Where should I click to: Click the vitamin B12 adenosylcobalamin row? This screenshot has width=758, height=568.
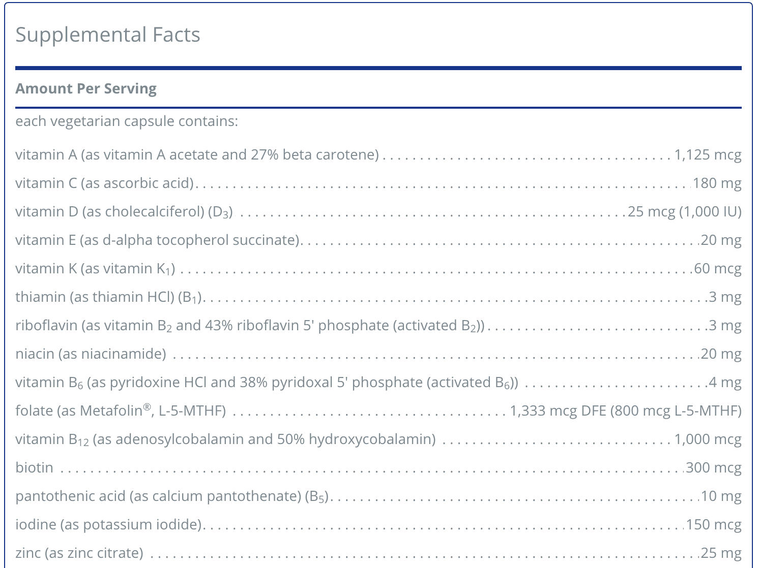pyautogui.click(x=378, y=439)
